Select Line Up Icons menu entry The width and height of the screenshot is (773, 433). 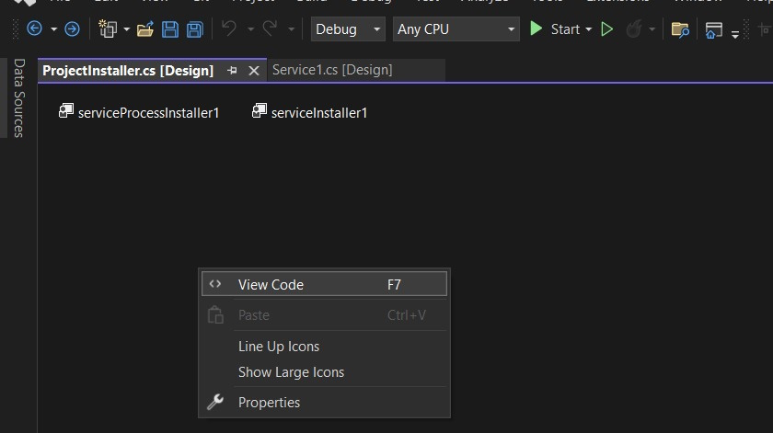click(279, 347)
